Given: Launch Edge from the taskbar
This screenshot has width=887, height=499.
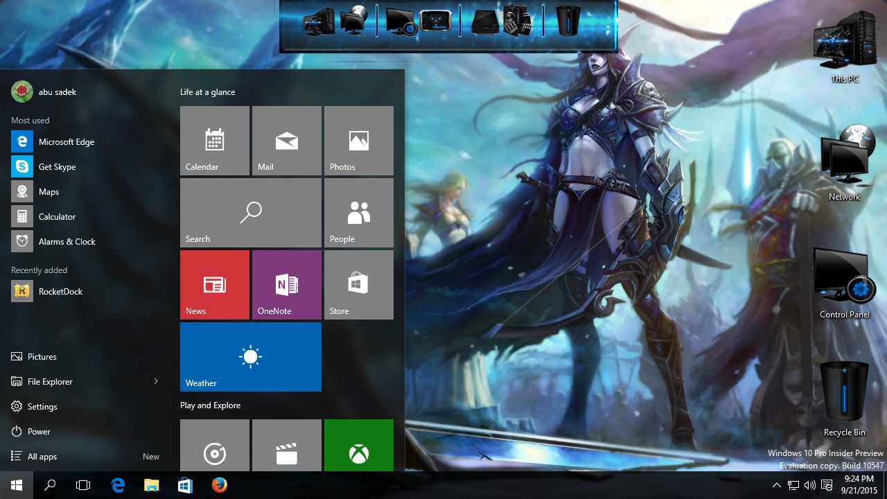Looking at the screenshot, I should tap(118, 485).
